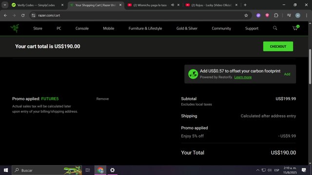Open Task View on the taskbar
Screen dimensions: 312x175
coord(88,170)
